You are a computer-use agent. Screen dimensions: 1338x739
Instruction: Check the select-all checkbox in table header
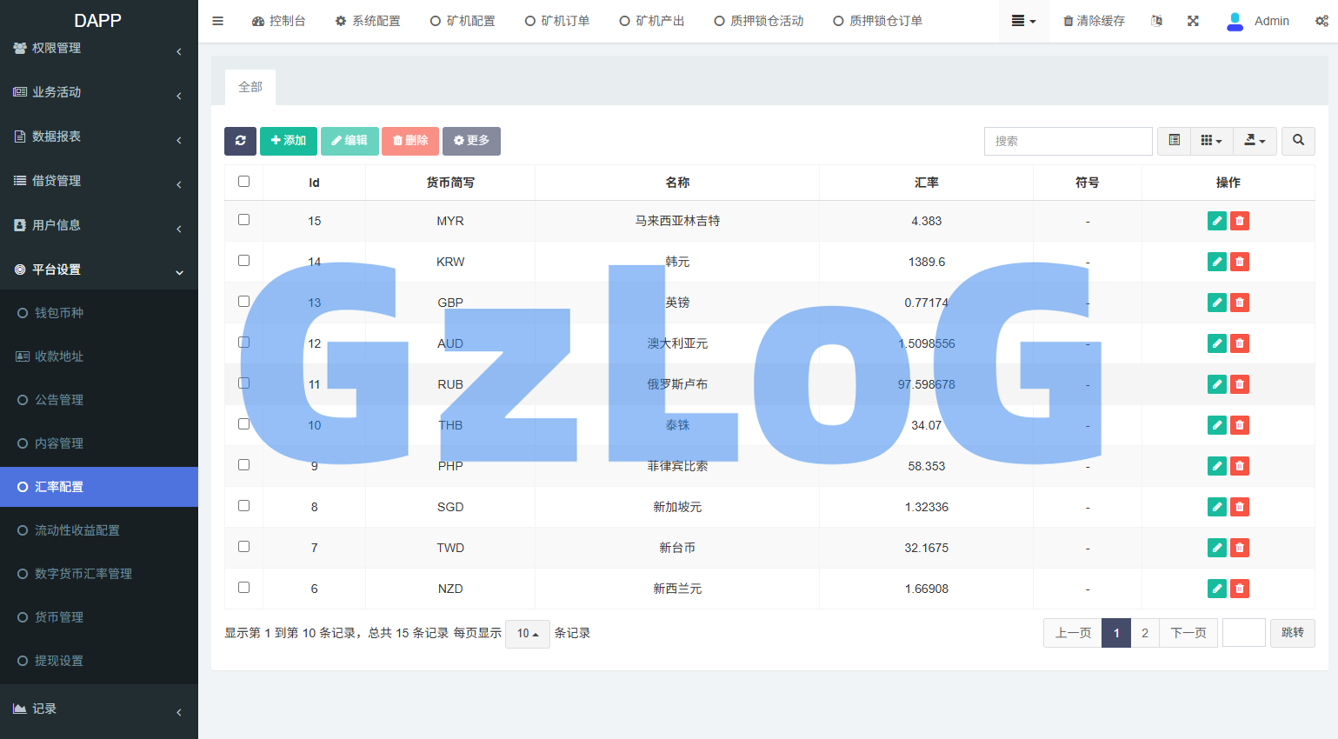243,181
